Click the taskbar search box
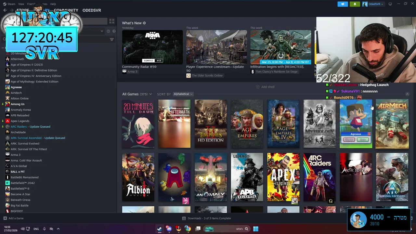 pyautogui.click(x=227, y=229)
